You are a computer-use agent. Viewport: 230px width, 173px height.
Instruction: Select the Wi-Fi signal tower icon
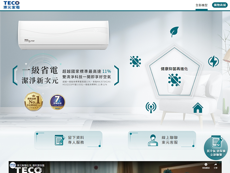pyautogui.click(x=151, y=108)
